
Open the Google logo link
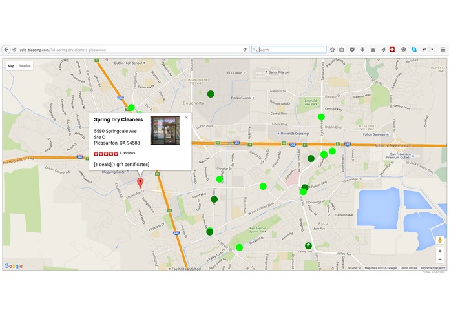(14, 266)
